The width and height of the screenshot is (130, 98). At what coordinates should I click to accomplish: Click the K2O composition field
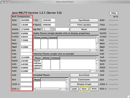pyautogui.click(x=26, y=64)
